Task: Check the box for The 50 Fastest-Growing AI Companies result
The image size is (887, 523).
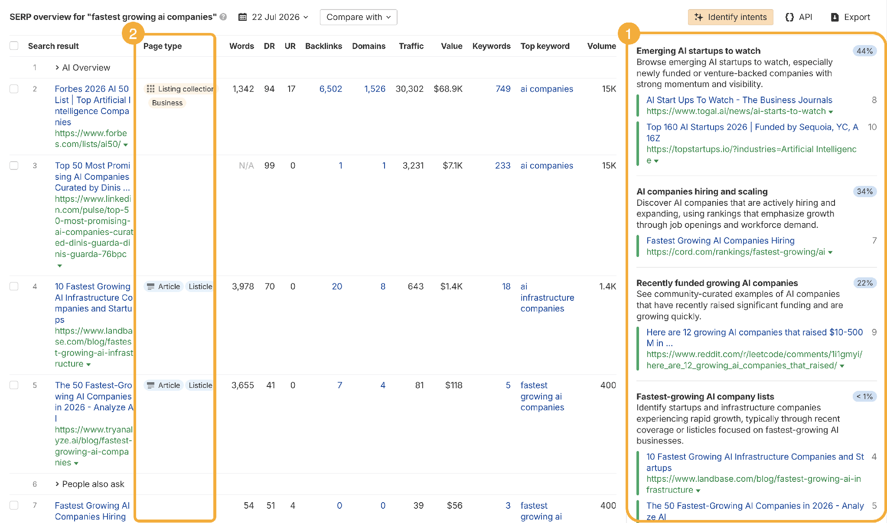Action: click(14, 385)
